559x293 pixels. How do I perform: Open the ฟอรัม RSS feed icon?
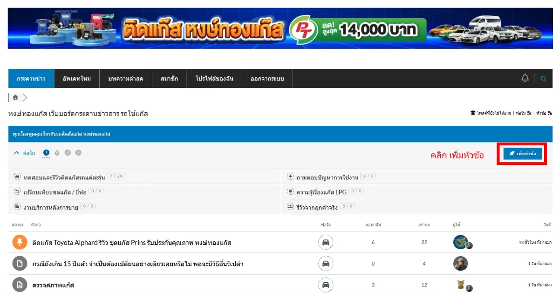pos(529,113)
